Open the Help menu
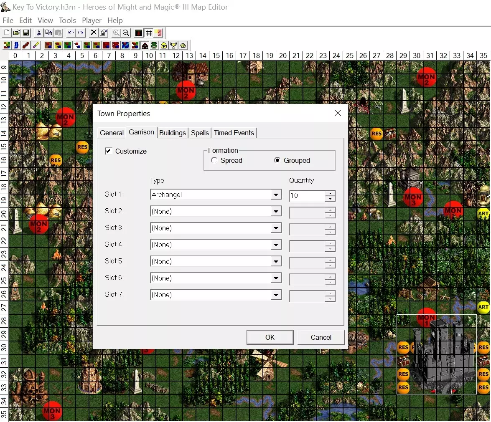This screenshot has height=422, width=491. pos(115,20)
